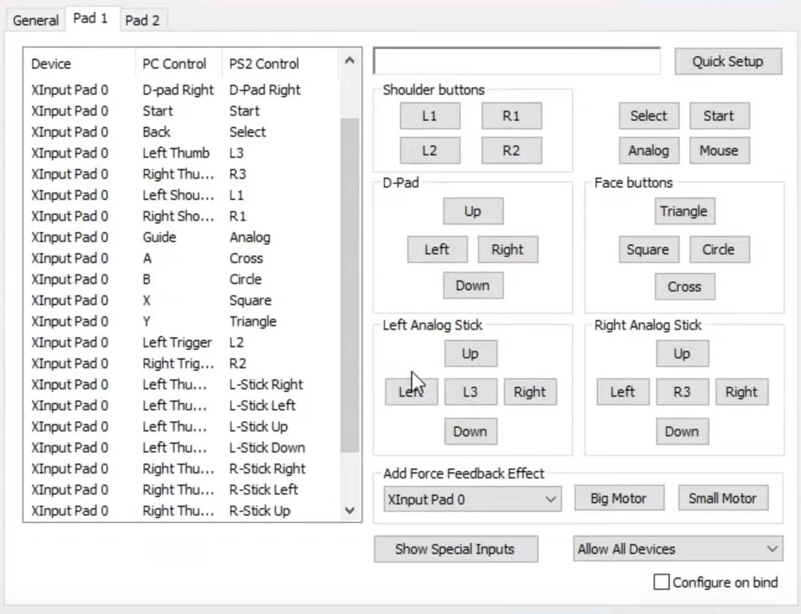Click the Mouse button
Image resolution: width=801 pixels, height=614 pixels.
[x=719, y=150]
